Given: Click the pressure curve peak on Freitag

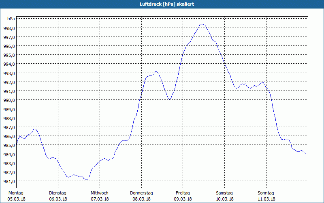Looking at the screenshot, I should 202,24.
